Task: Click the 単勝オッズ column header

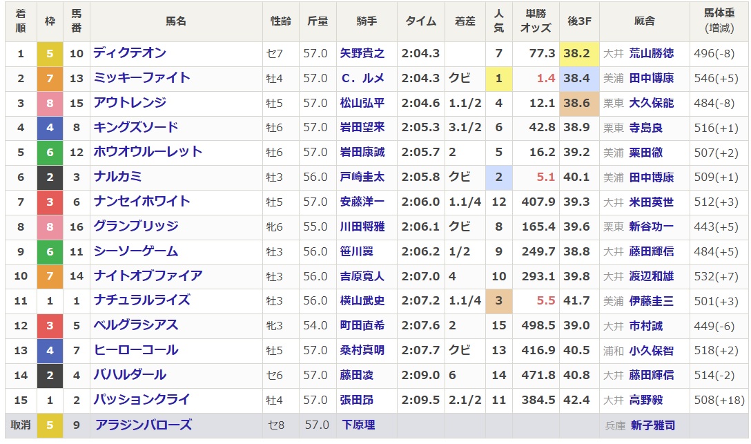Action: [536, 21]
